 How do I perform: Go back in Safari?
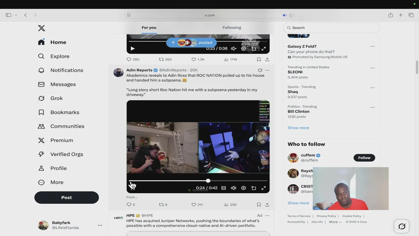tap(25, 15)
